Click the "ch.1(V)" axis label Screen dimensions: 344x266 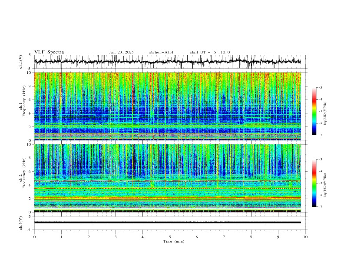click(21, 62)
